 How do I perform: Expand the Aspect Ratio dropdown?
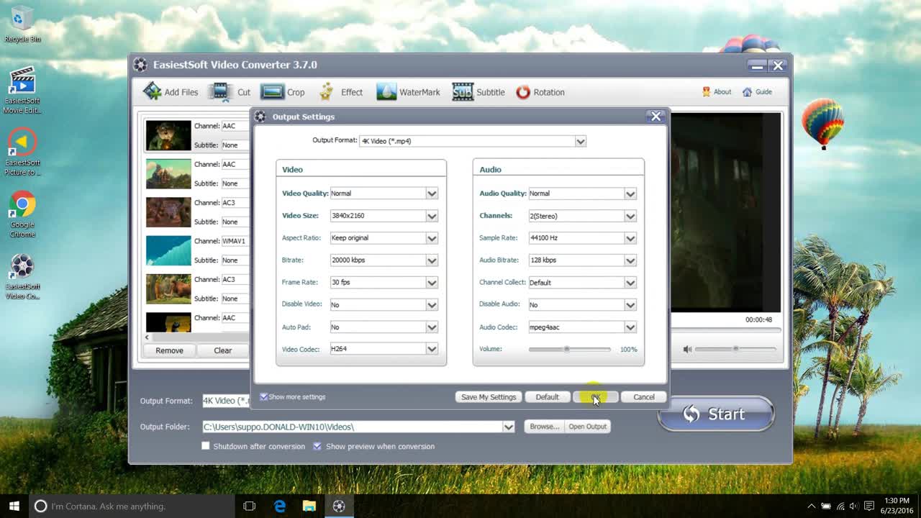pos(432,238)
